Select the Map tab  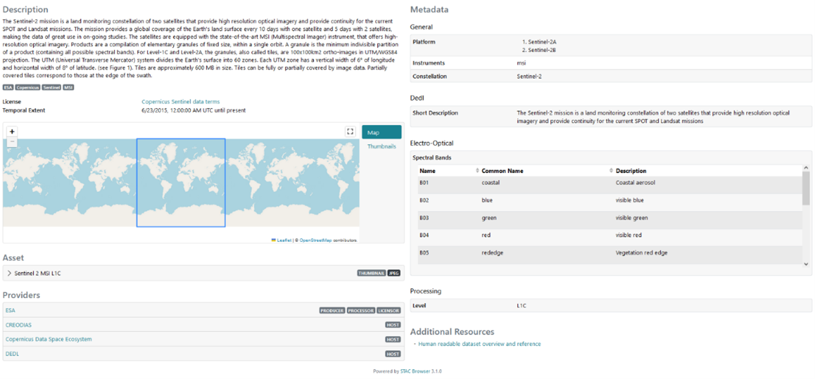(x=382, y=132)
